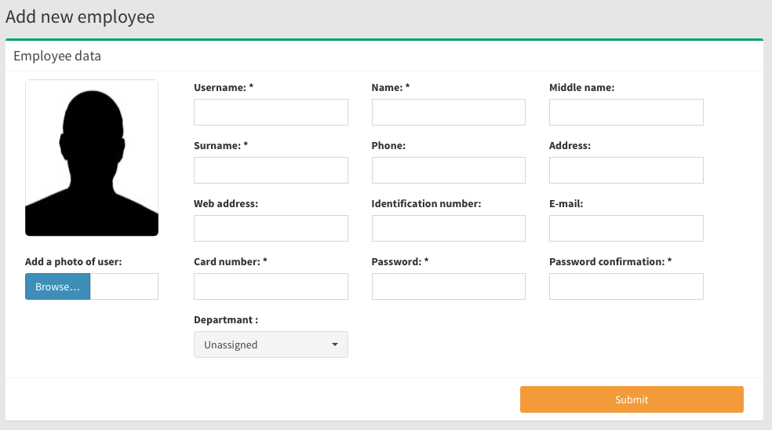Focus the Phone text field
This screenshot has width=772, height=430.
pyautogui.click(x=449, y=170)
